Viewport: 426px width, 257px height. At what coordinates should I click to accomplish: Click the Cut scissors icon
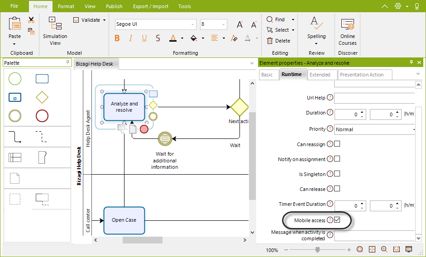point(31,20)
